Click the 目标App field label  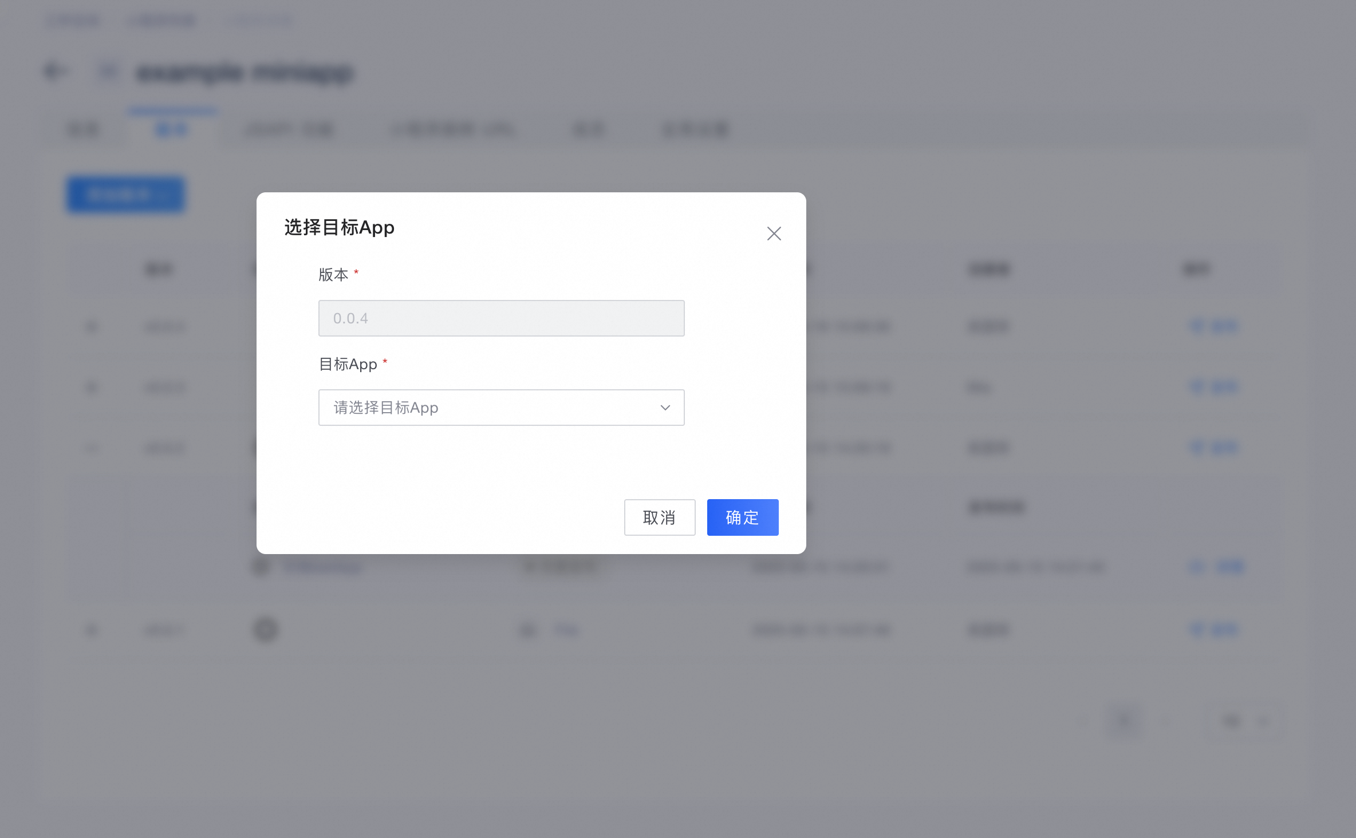click(x=348, y=364)
